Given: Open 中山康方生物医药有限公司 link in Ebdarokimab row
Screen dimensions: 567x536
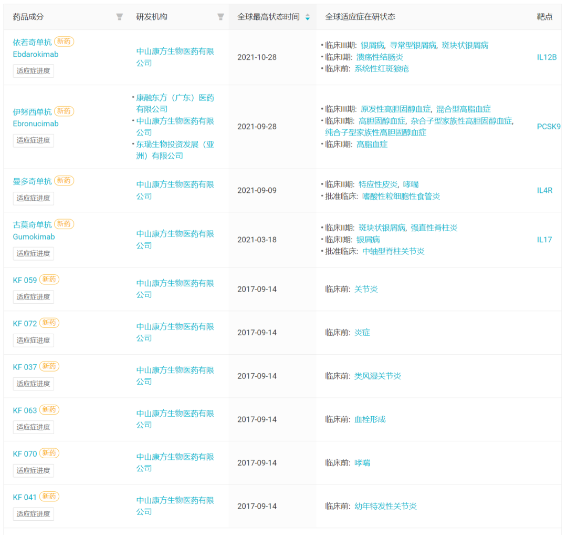Looking at the screenshot, I should pos(175,57).
